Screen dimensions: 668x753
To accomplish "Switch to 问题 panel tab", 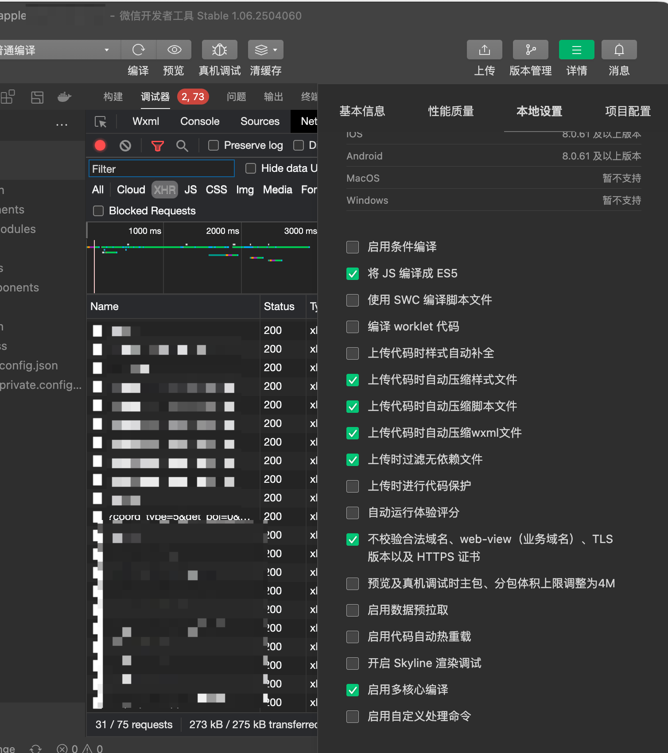I will [236, 97].
